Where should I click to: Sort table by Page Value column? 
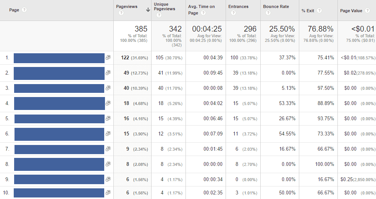pyautogui.click(x=351, y=11)
